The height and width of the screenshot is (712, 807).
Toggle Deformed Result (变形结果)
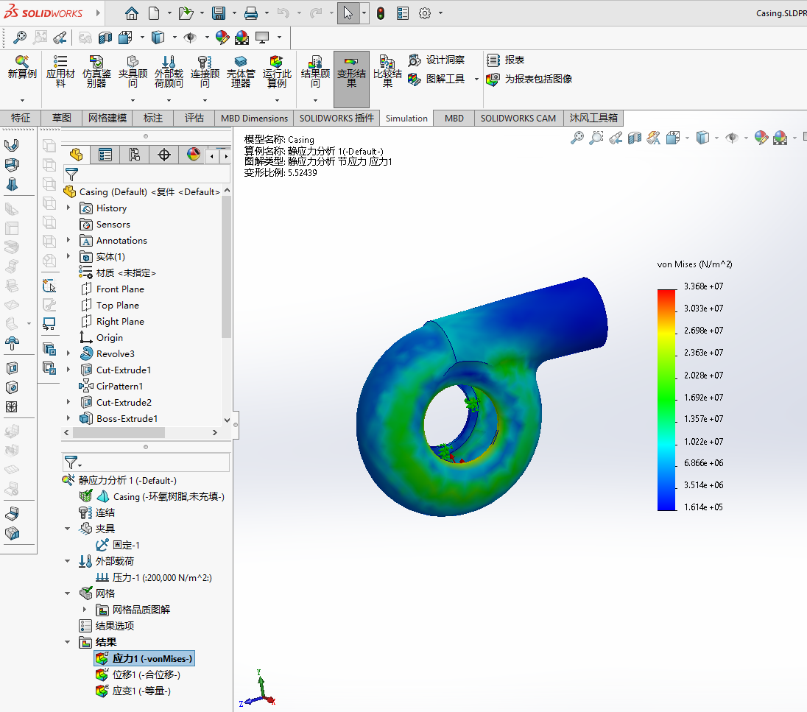tap(351, 78)
